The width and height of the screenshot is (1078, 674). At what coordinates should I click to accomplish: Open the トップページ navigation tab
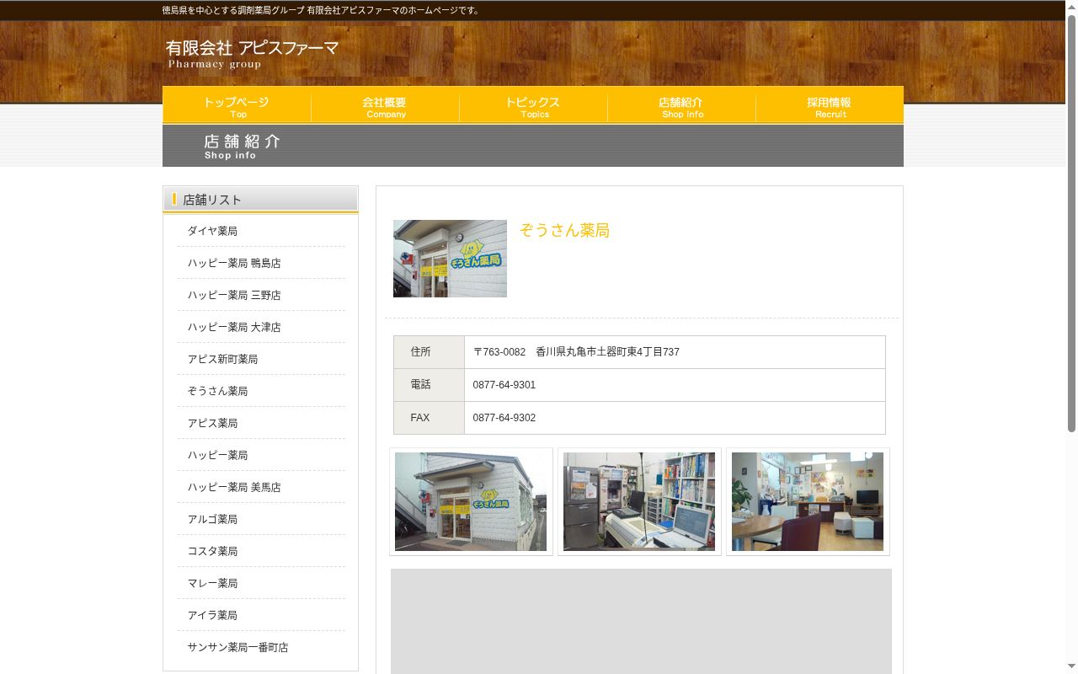point(237,105)
